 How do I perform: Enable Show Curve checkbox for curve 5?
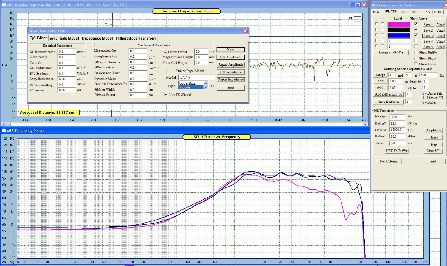tap(416, 46)
